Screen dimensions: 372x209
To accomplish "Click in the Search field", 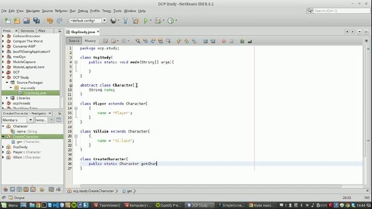I will coord(341,10).
